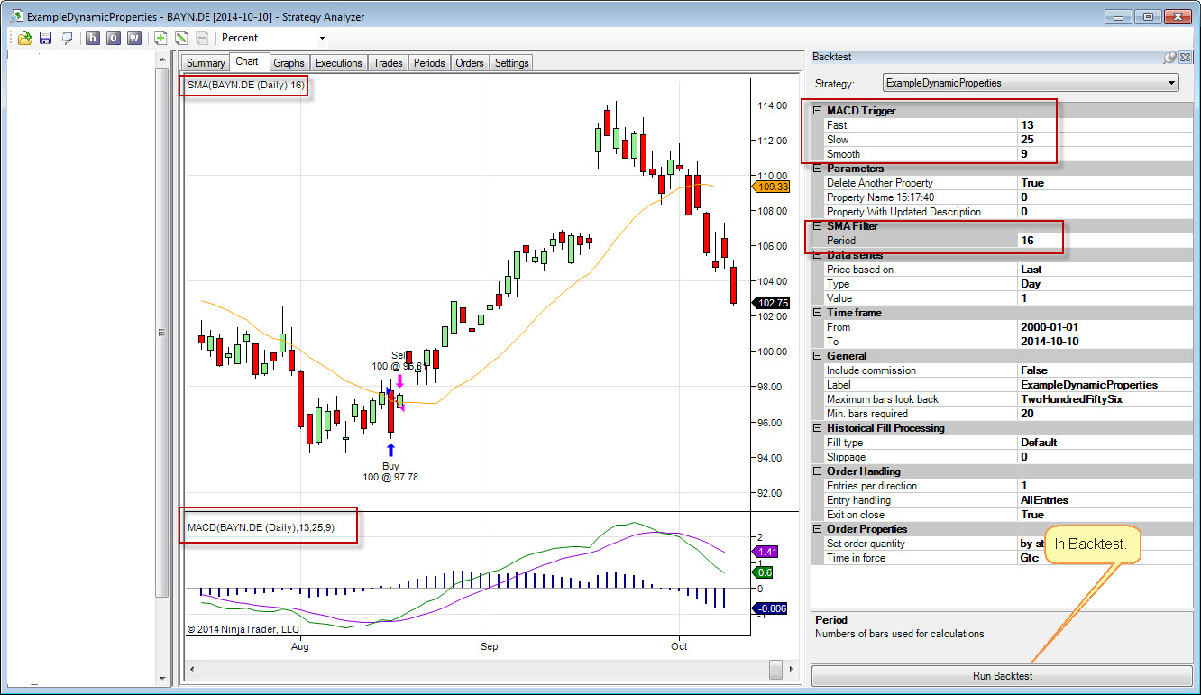Click the chart scrollbar left arrow
Image resolution: width=1201 pixels, height=695 pixels.
(x=190, y=670)
